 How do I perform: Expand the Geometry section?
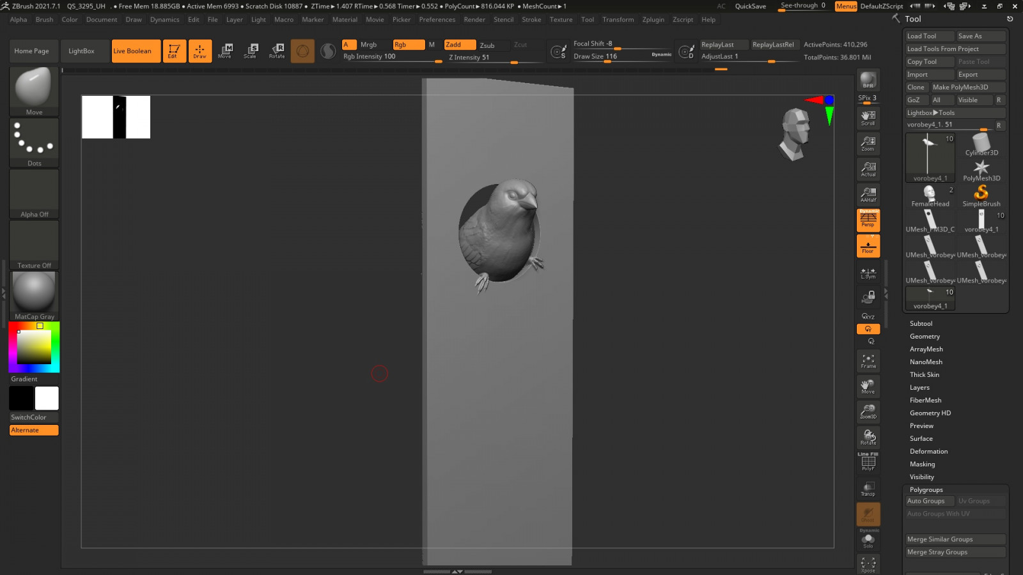tap(925, 337)
